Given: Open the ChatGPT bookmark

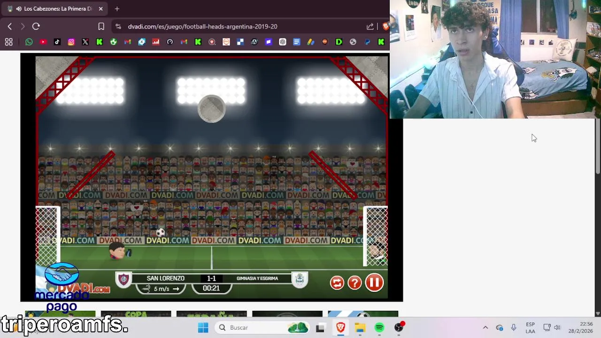Looking at the screenshot, I should (x=283, y=42).
